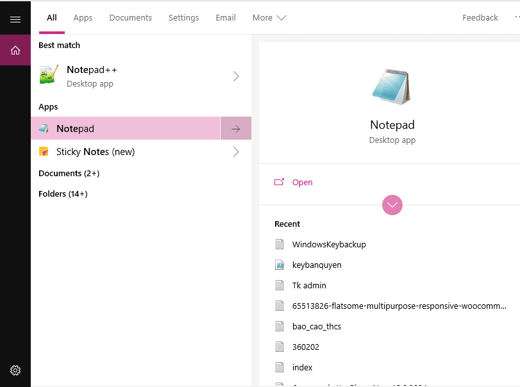Click the Sticky Notes icon
The width and height of the screenshot is (520, 387).
[44, 151]
